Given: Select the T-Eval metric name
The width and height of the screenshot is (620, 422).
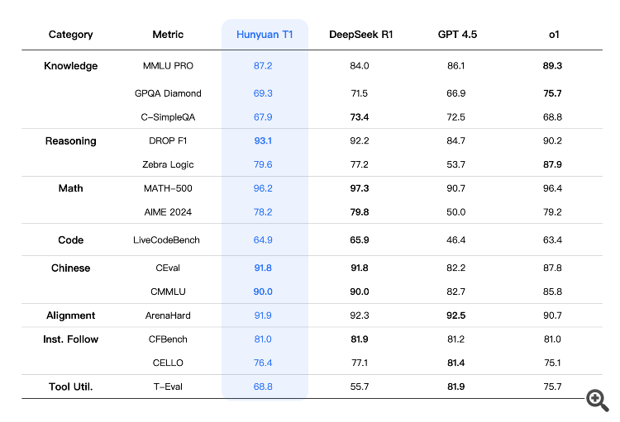Looking at the screenshot, I should (168, 386).
